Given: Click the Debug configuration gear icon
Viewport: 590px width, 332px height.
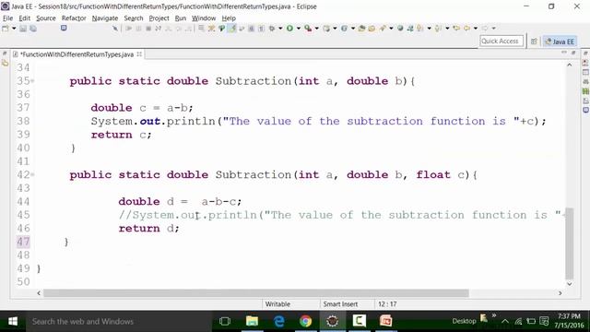Looking at the screenshot, I should tap(271, 29).
